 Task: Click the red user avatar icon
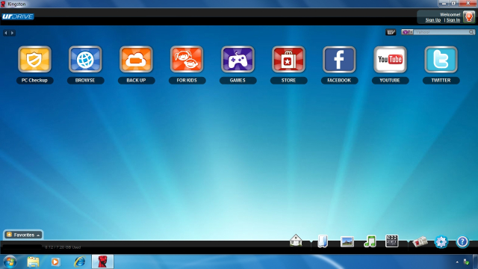pyautogui.click(x=468, y=16)
